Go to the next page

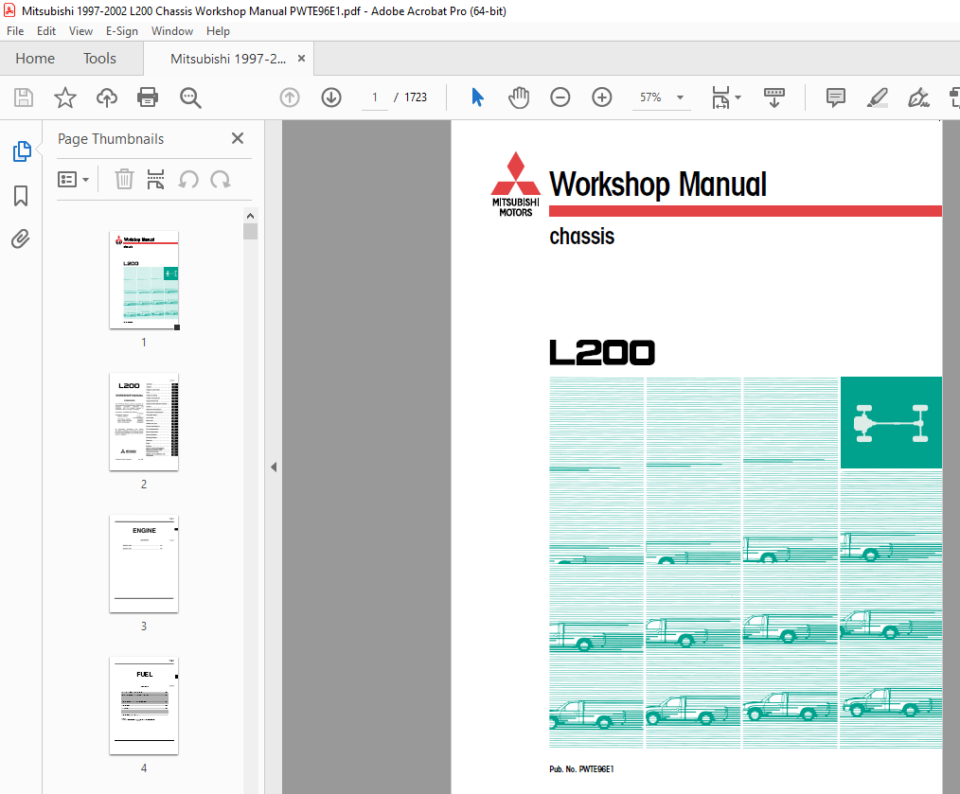pos(331,97)
